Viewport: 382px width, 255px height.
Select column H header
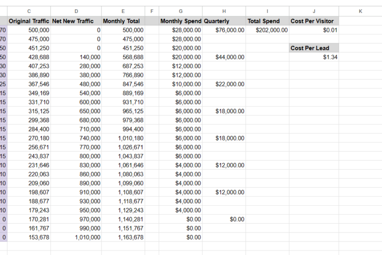point(224,11)
